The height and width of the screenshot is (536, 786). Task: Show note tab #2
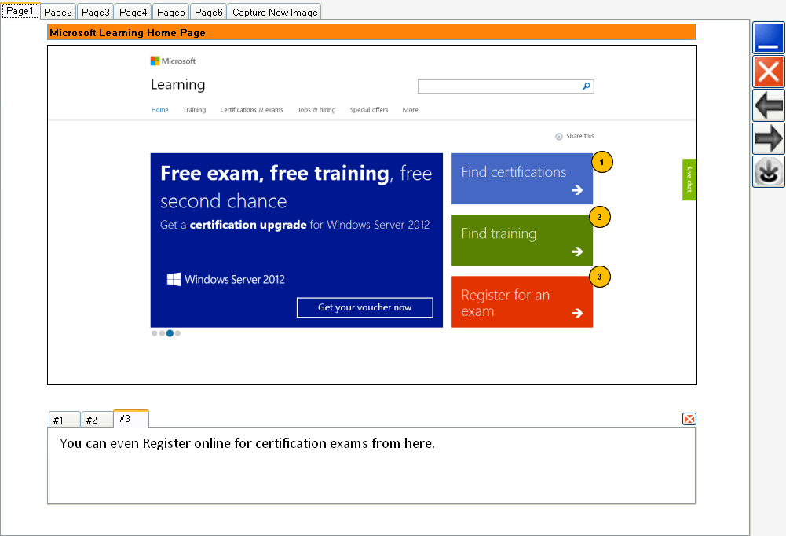point(97,420)
